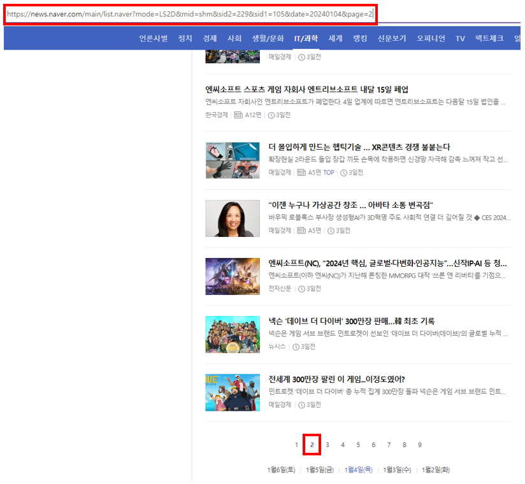
Task: Click clock icon in 뉴시스 article row
Action: (x=296, y=347)
